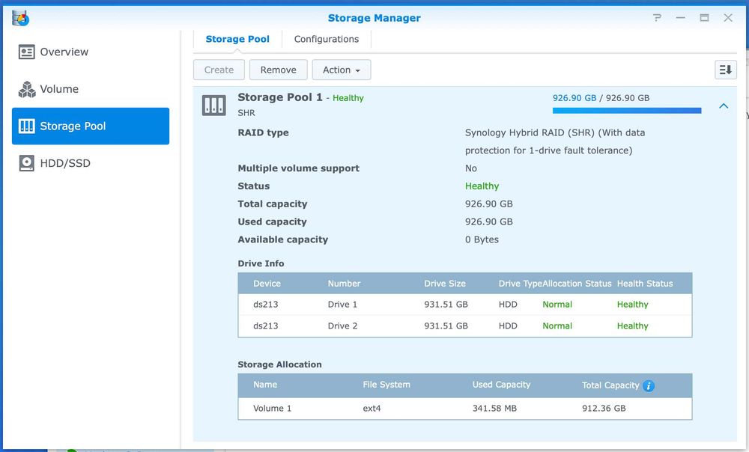The width and height of the screenshot is (749, 452).
Task: Click the Storage Manager app icon in title bar
Action: (20, 18)
